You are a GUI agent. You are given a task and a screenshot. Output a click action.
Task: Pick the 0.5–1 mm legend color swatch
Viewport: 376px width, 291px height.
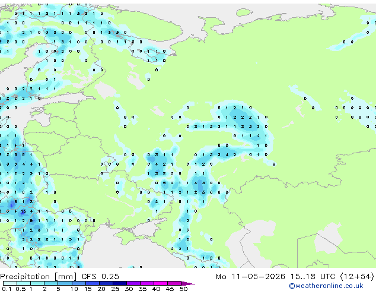24,283
